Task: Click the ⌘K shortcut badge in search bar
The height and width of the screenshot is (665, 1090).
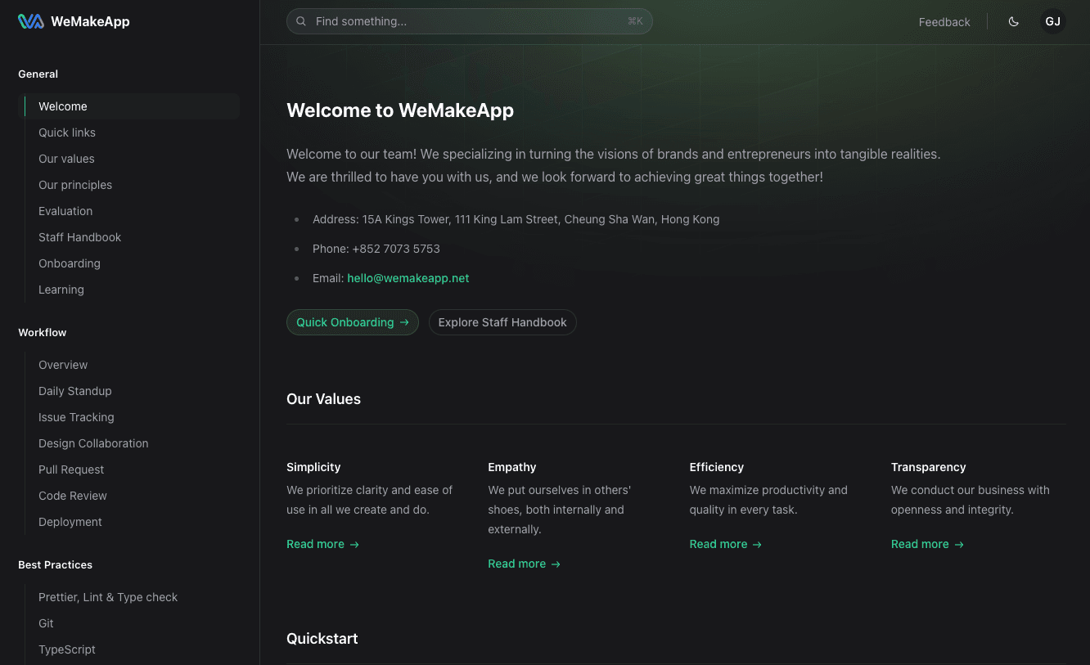Action: pyautogui.click(x=635, y=21)
